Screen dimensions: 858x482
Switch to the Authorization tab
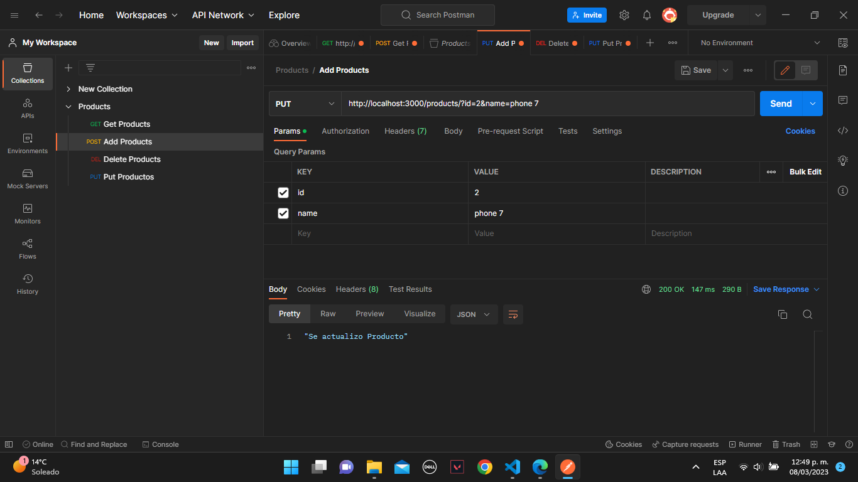coord(345,131)
